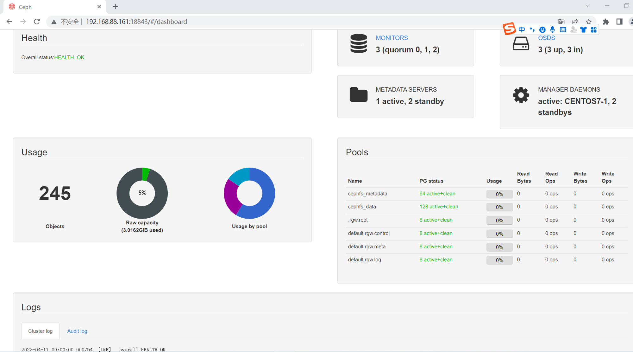
Task: Click the cephfs_data pool name
Action: 362,207
